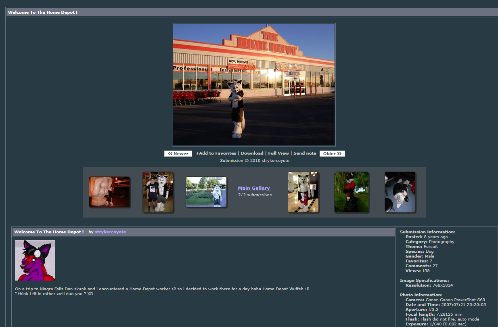Viewport: 498px width, 327px height.
Task: Click the 'Posted: 8 years ago' line
Action: point(427,237)
